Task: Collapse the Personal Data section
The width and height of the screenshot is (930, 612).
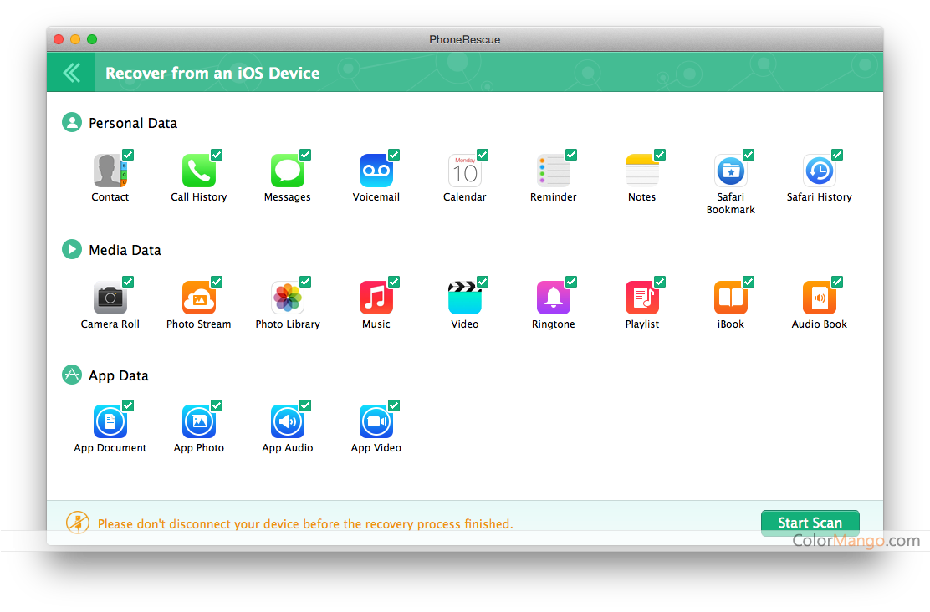Action: [71, 121]
